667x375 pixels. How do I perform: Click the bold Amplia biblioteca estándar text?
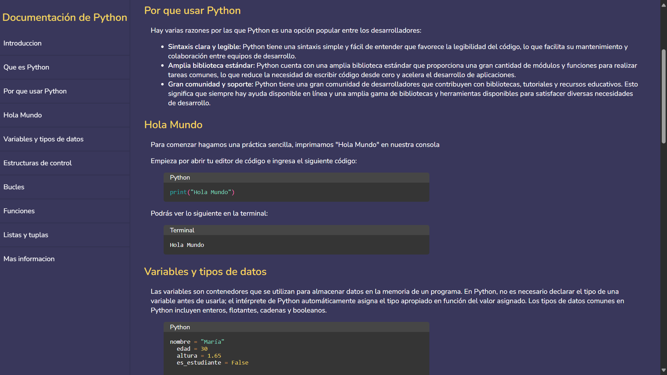(x=212, y=66)
